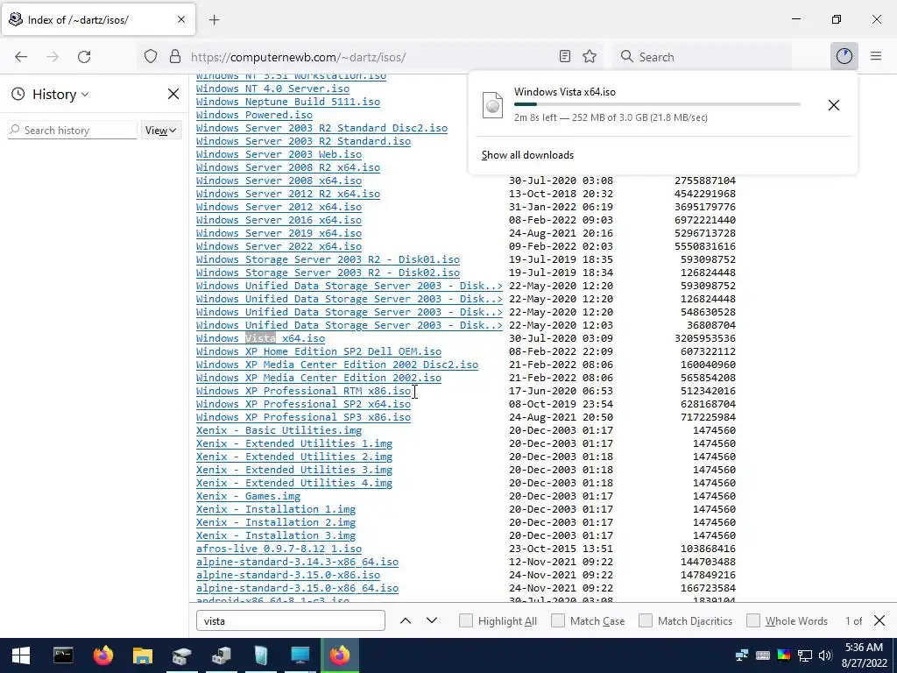The height and width of the screenshot is (673, 897).
Task: Cancel the Windows Vista x64.iso download
Action: 834,105
